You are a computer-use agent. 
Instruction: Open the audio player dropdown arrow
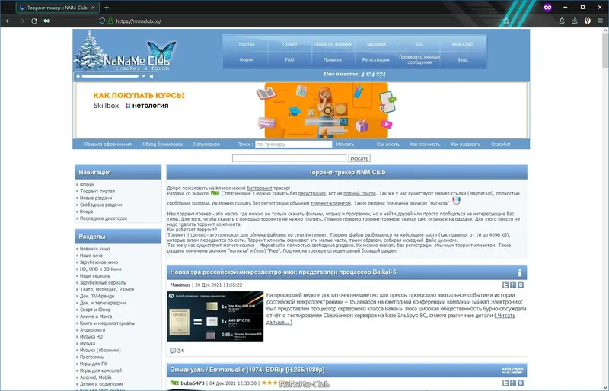coord(143,77)
